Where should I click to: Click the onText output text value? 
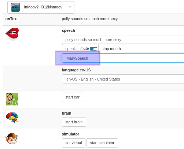click(90, 19)
